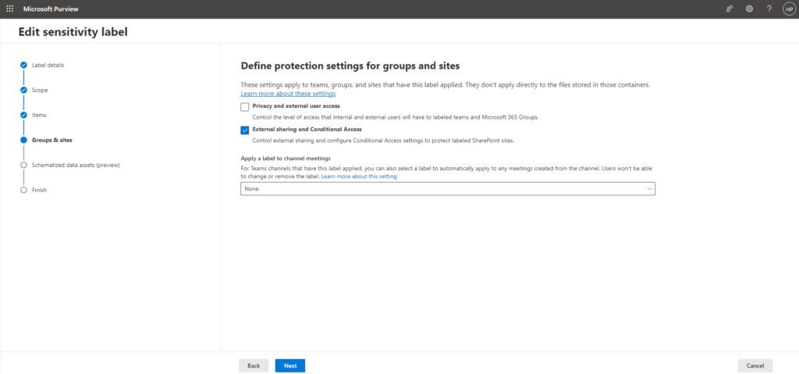Open the app launcher waffle icon
Viewport: 799px width, 374px height.
(9, 9)
